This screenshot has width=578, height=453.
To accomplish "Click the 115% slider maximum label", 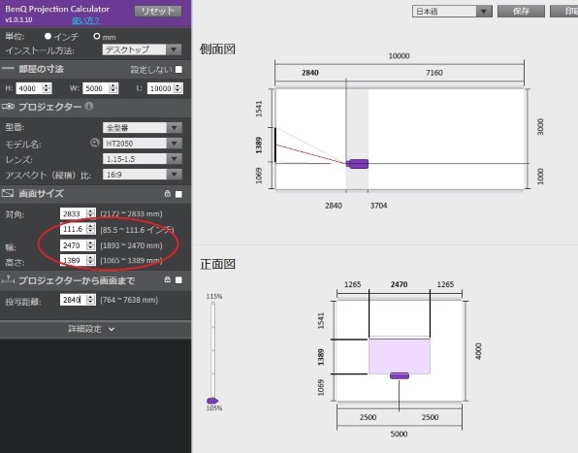I will [x=214, y=297].
